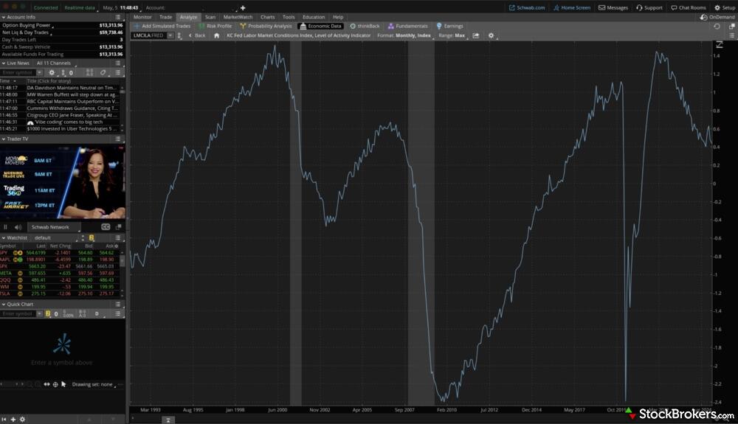Pause the Trader TV stream
Image resolution: width=738 pixels, height=424 pixels.
(6, 227)
